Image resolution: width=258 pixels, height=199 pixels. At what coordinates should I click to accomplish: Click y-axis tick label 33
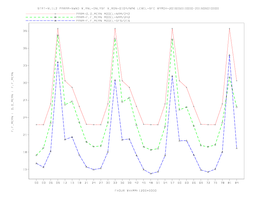tap(25, 65)
